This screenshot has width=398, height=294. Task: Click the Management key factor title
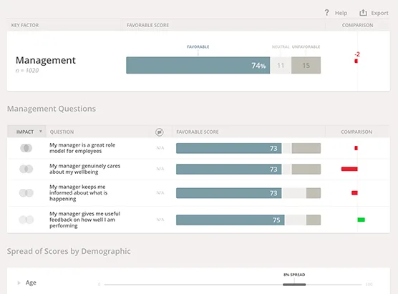46,60
